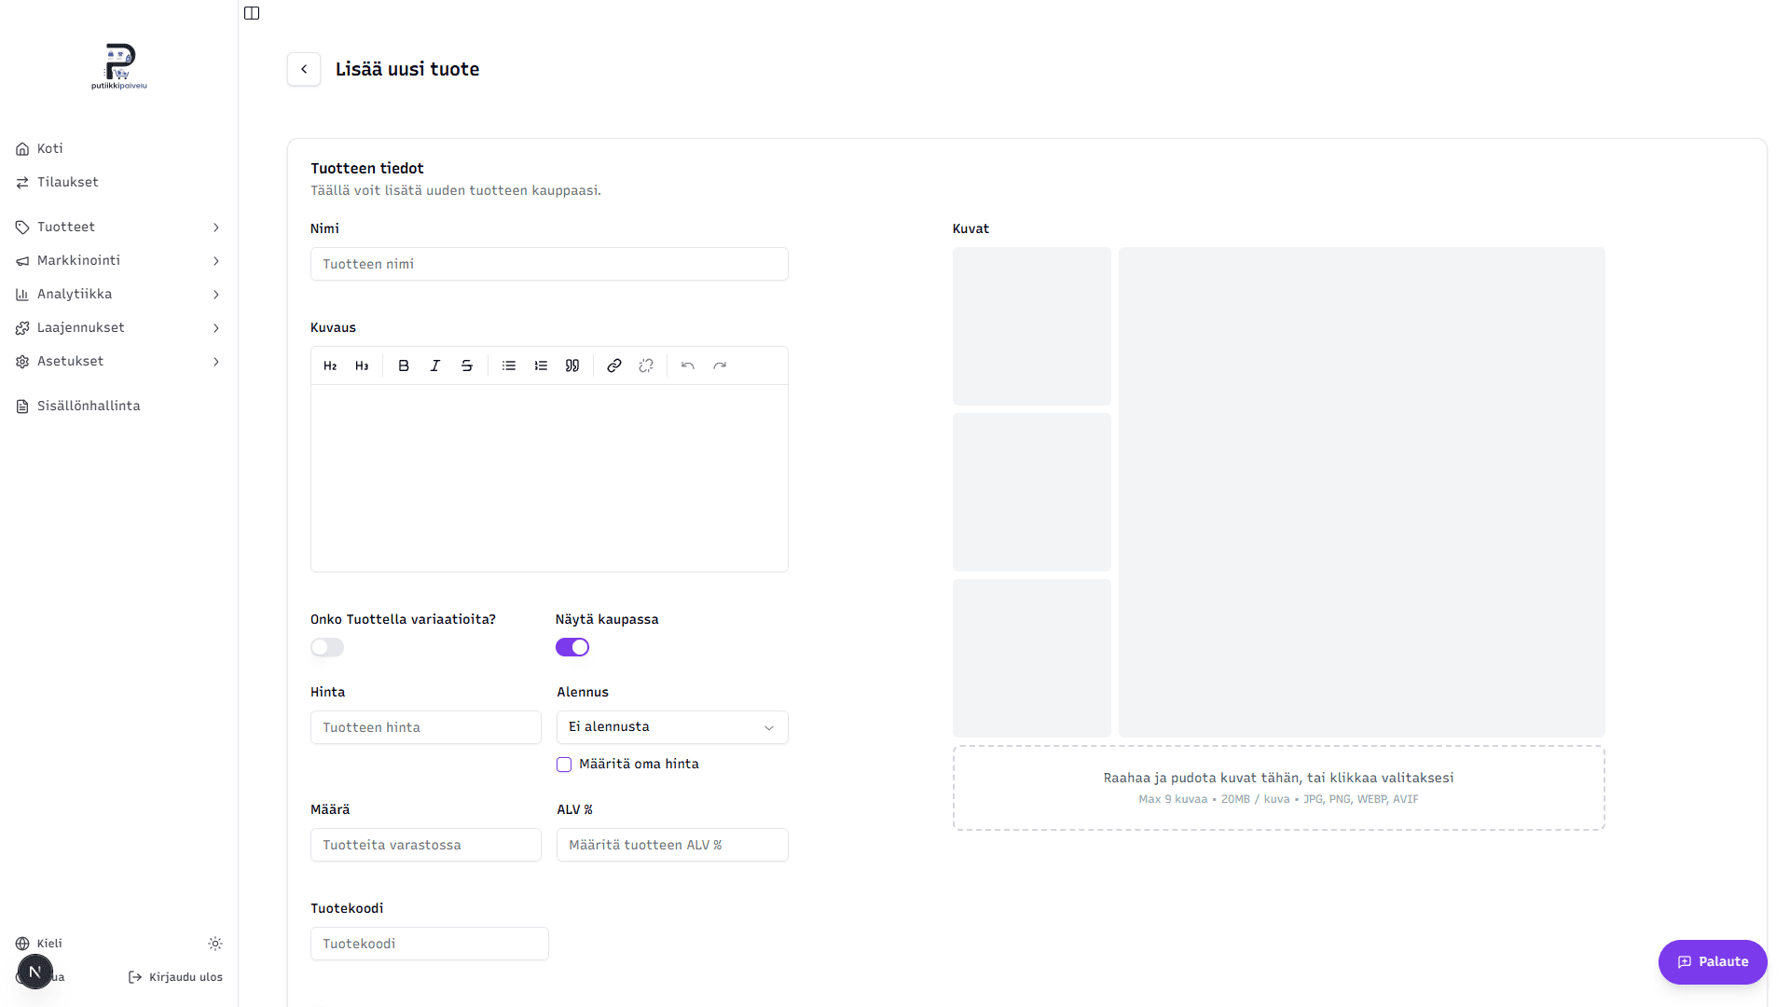Expand Markkinointi submenu chevron
Screen dimensions: 1790x1007
click(x=216, y=261)
